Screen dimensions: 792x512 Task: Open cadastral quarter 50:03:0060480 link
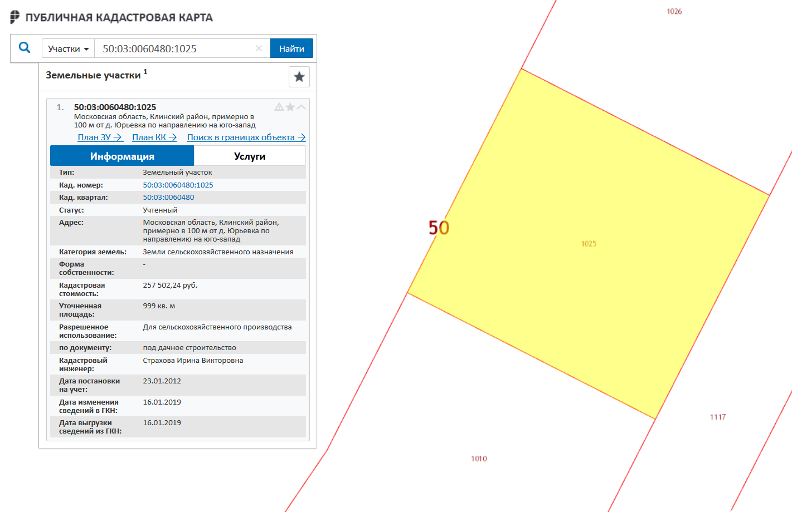coord(168,197)
